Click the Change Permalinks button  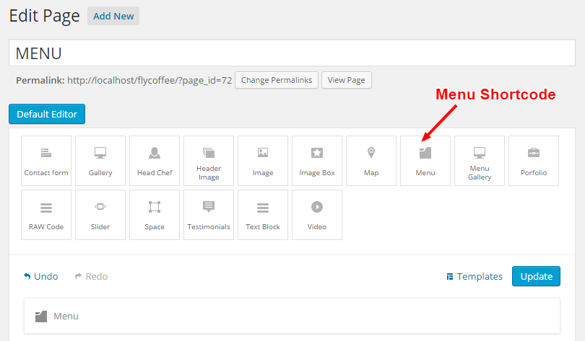[x=277, y=80]
